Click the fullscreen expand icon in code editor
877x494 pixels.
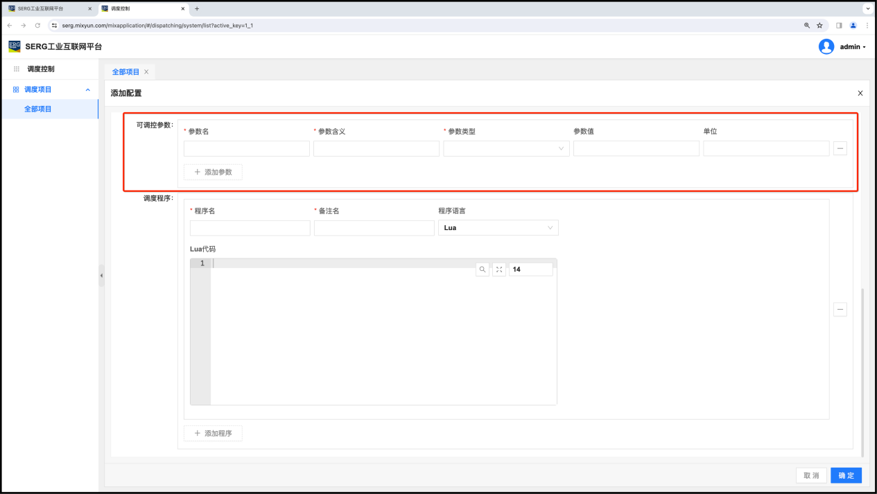tap(499, 270)
